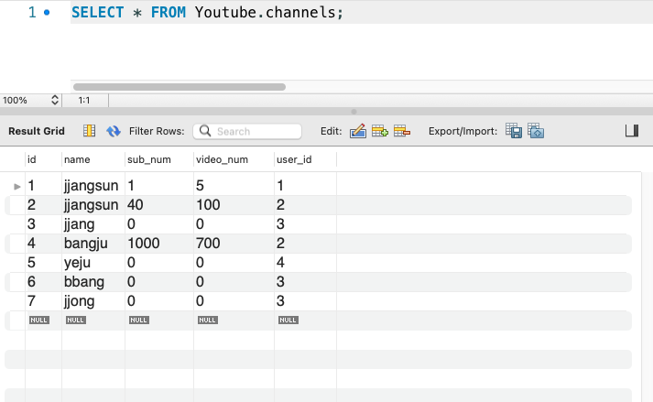Toggle wrap cell content icon in Result Grid
This screenshot has height=402, width=653.
coord(89,131)
